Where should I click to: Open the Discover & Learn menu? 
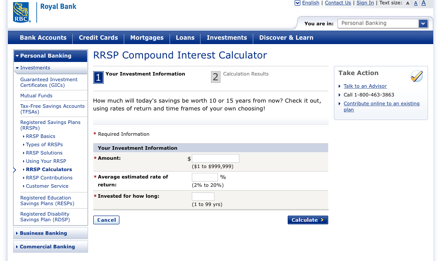(286, 38)
